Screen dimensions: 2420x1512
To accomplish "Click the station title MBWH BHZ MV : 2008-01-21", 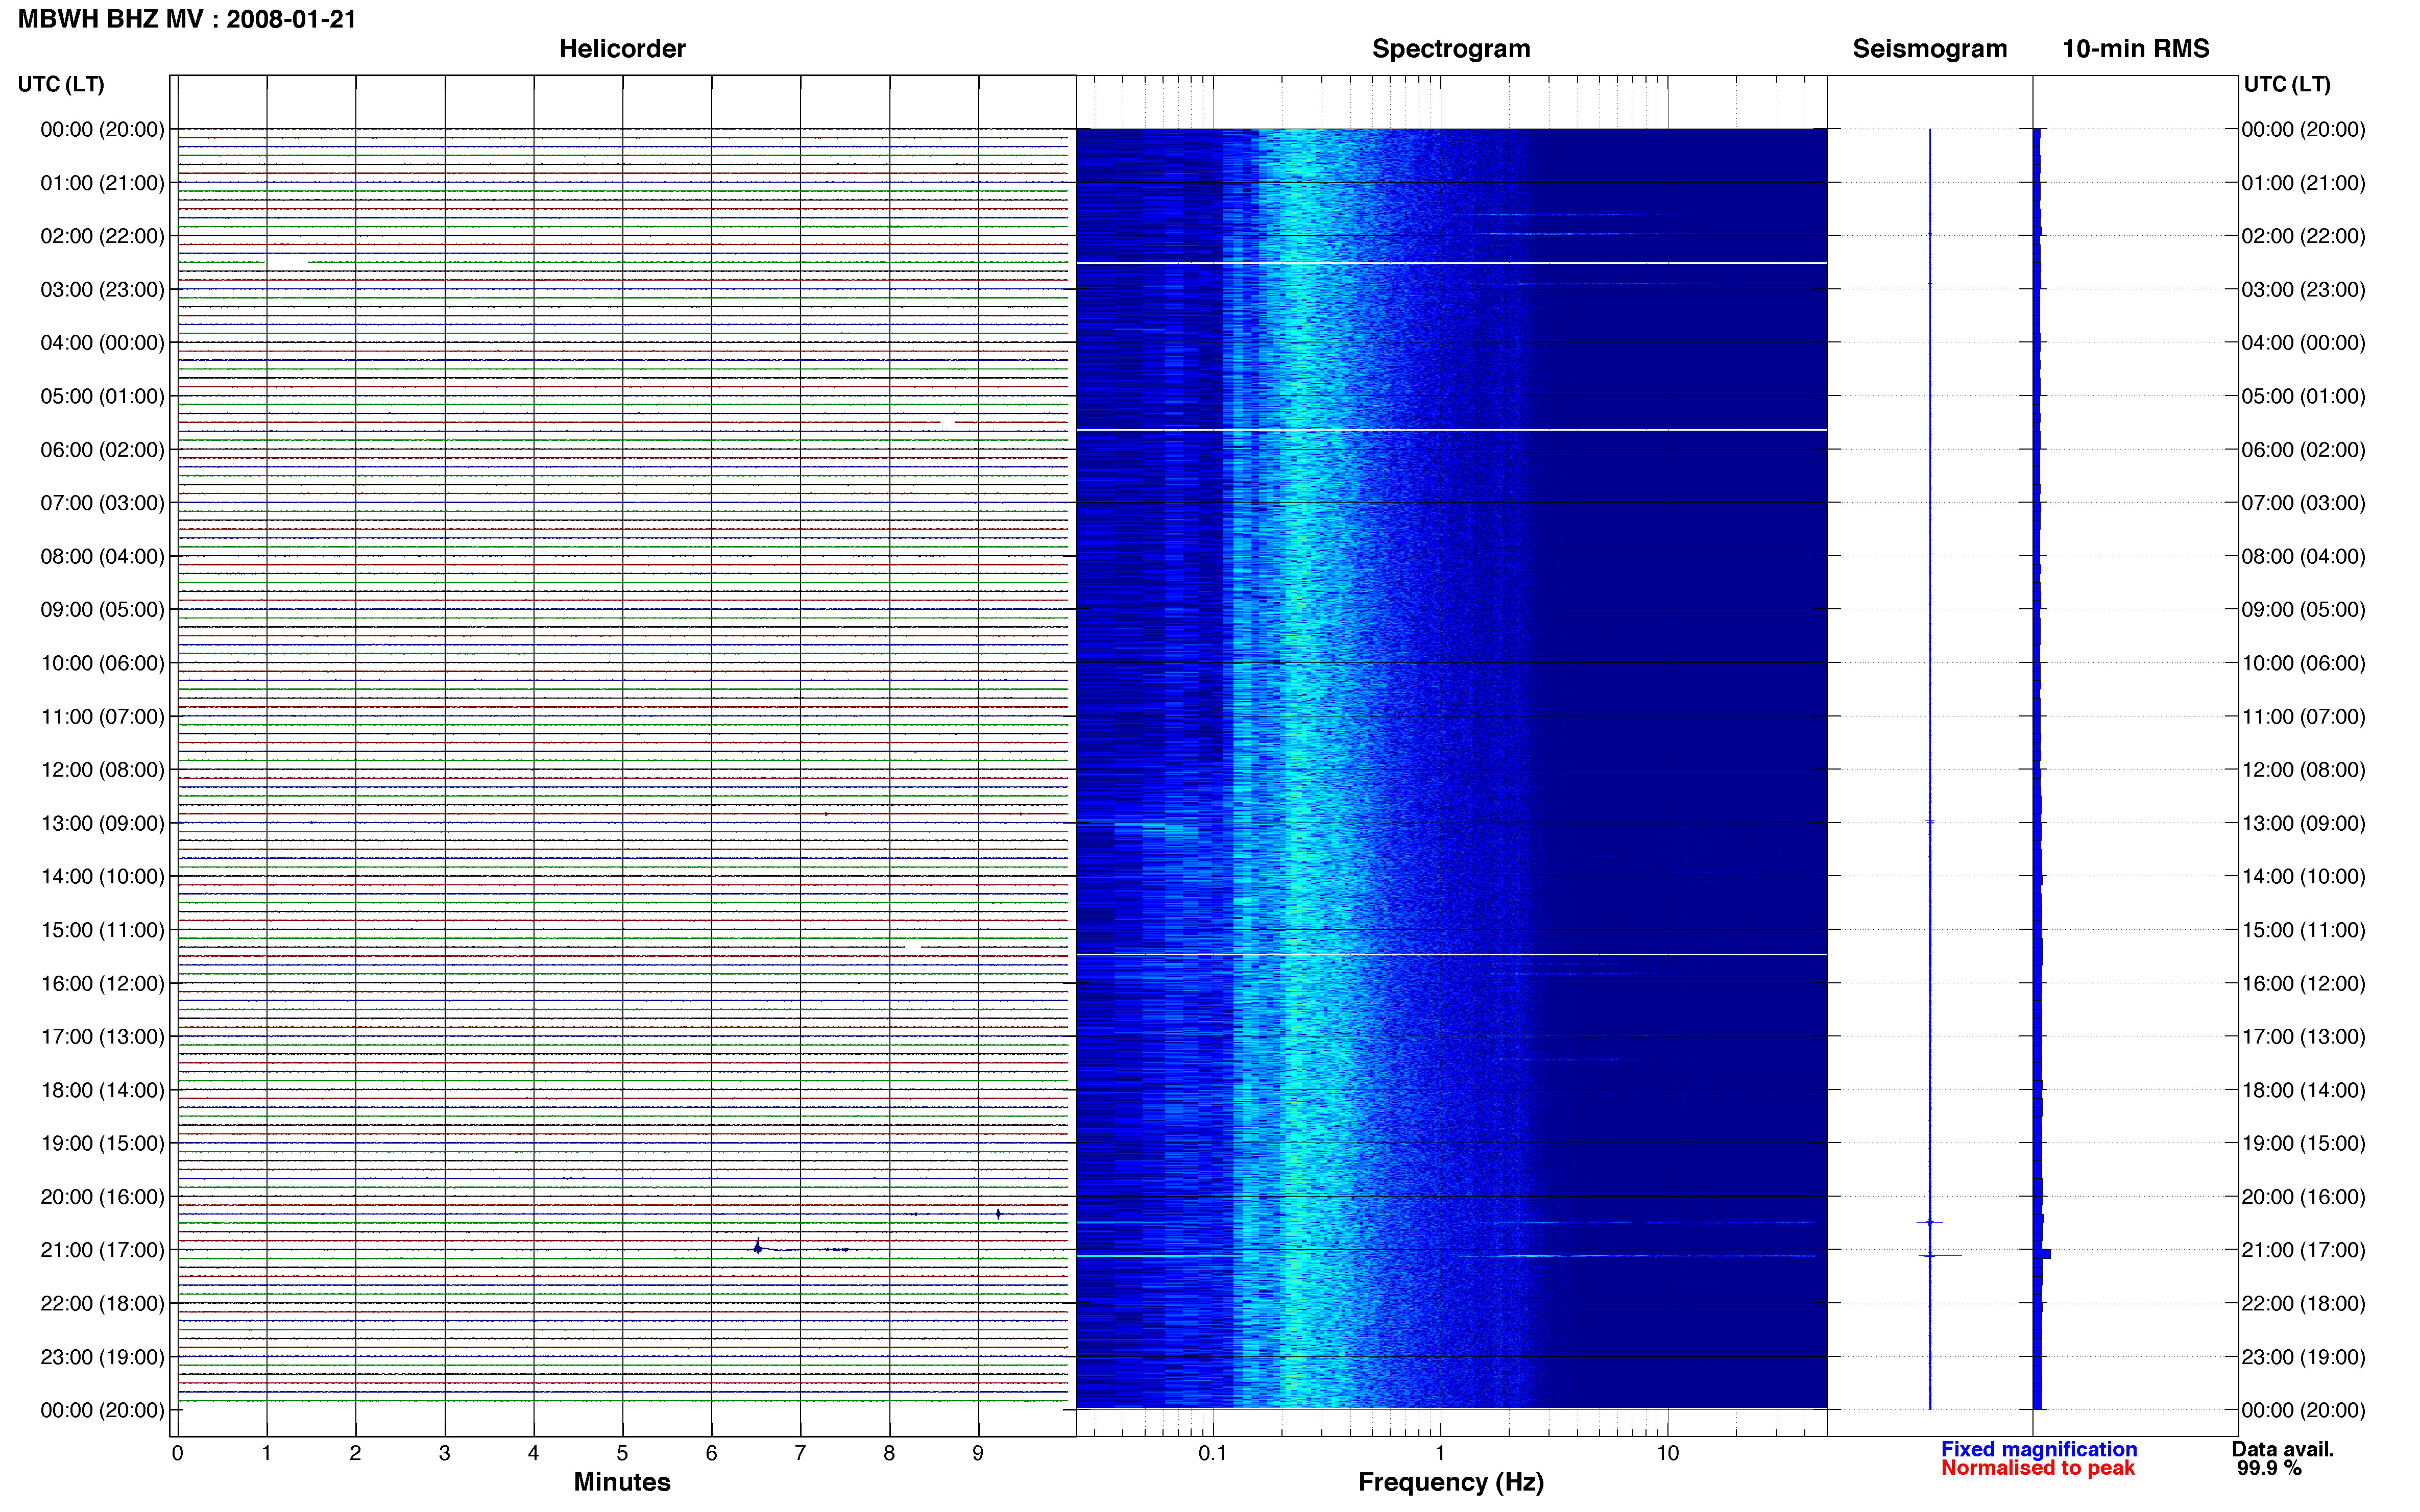I will (187, 19).
